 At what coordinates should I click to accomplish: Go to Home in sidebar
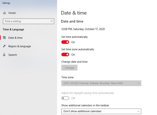tap(12, 13)
